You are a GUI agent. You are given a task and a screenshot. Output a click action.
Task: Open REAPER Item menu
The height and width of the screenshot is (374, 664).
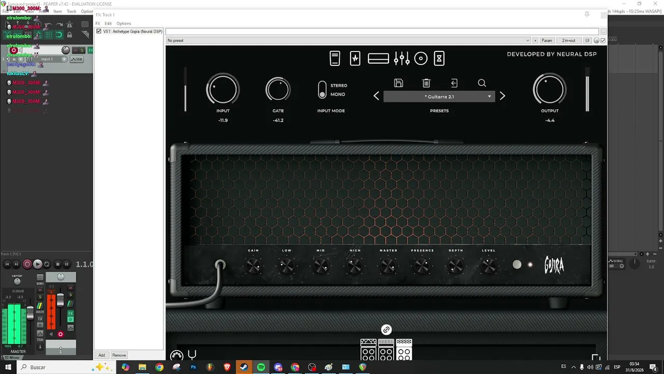58,11
